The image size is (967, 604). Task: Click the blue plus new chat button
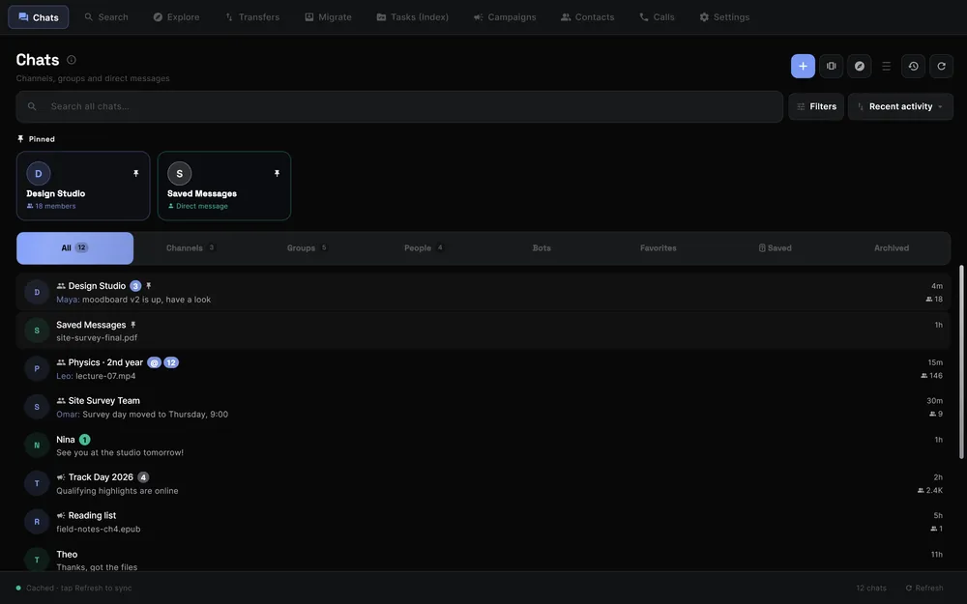803,66
